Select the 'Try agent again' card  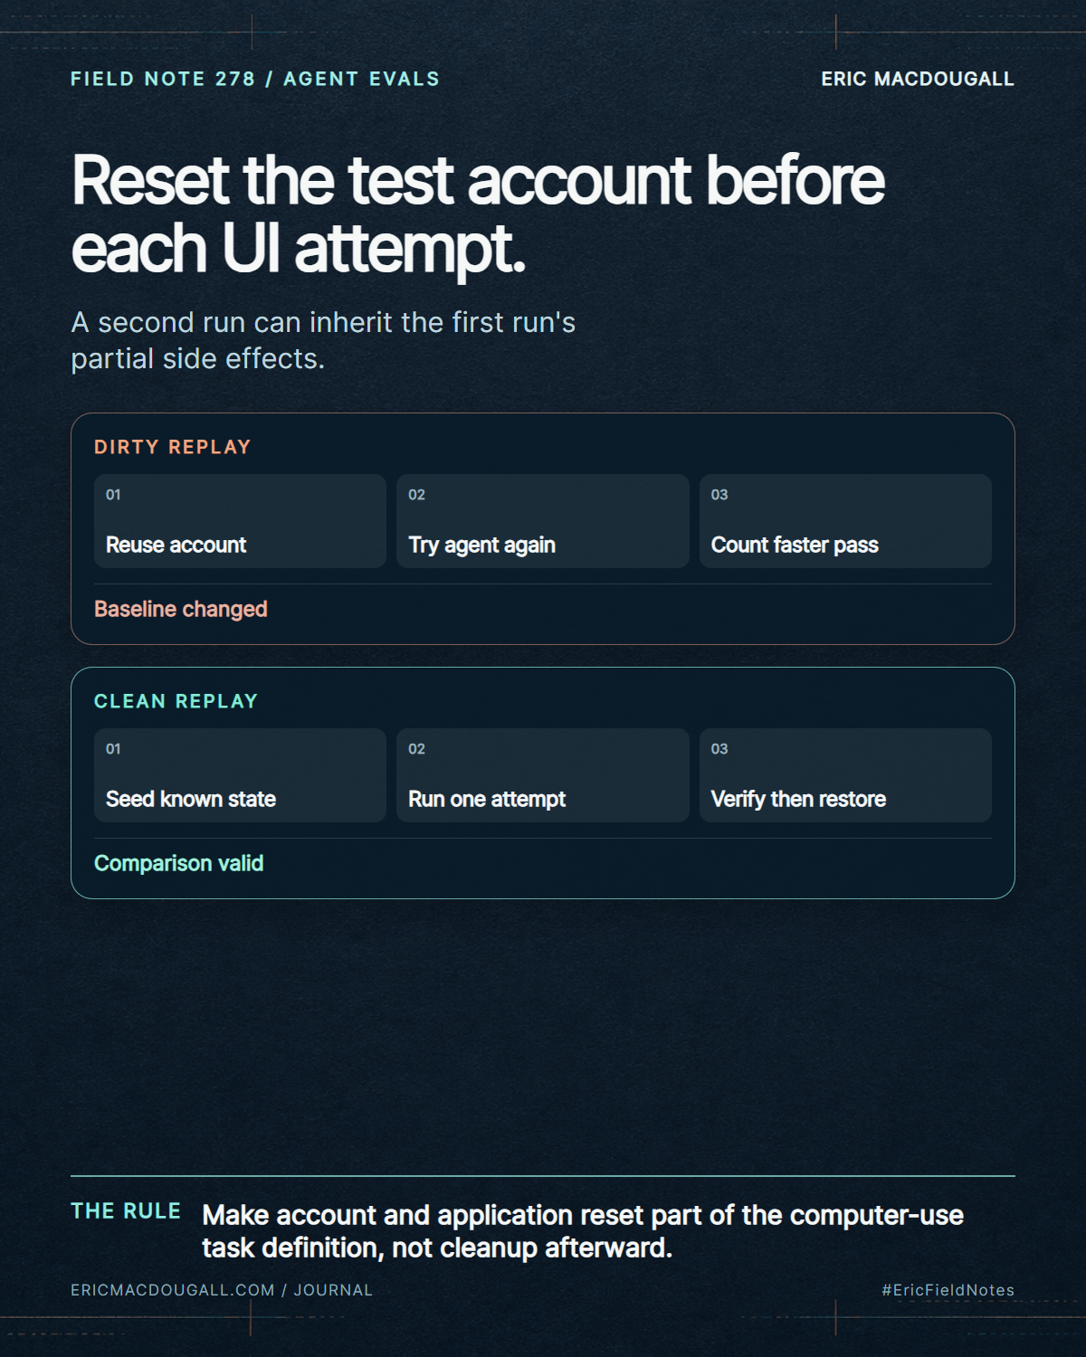[x=543, y=521]
